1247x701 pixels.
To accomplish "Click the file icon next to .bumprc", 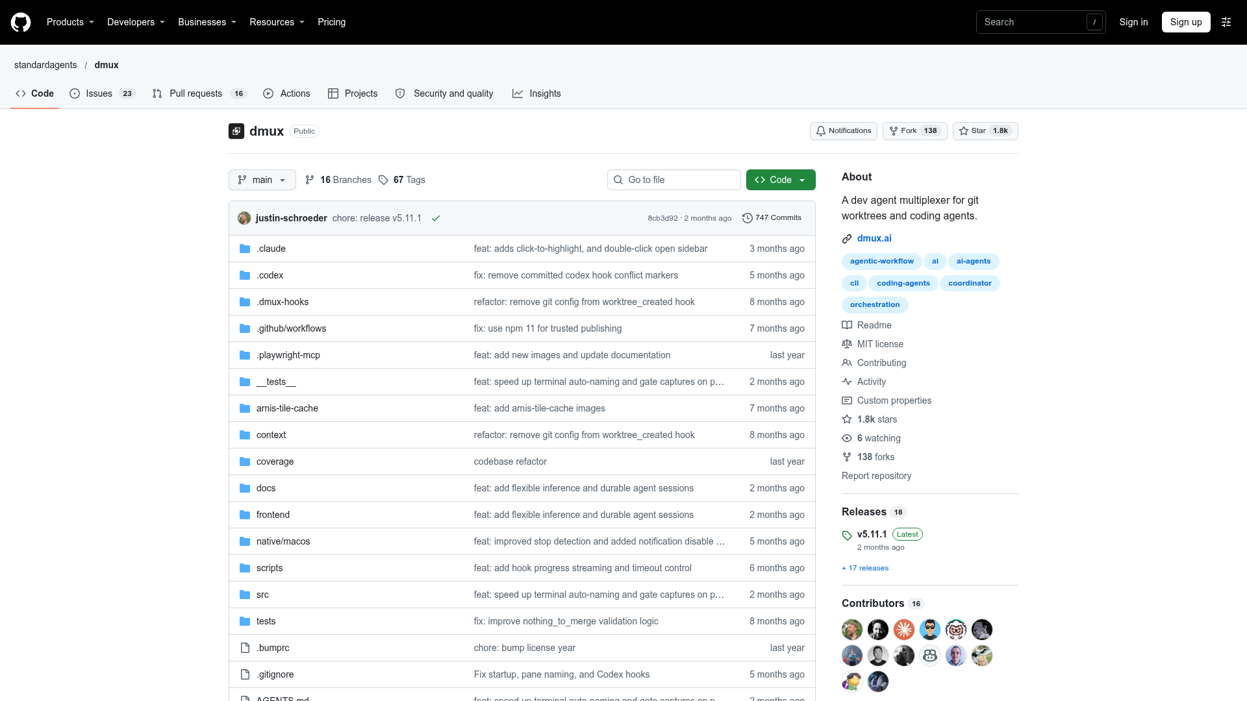I will [x=245, y=648].
